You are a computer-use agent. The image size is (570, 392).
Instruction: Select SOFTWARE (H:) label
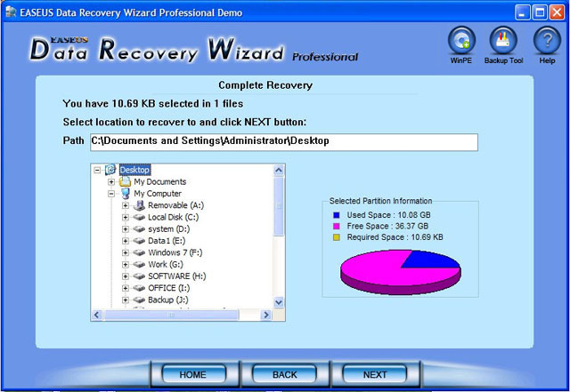point(177,276)
